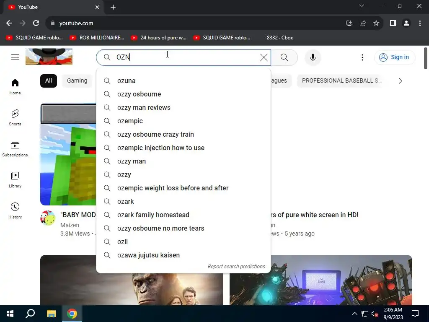Click the Sign in button
This screenshot has width=429, height=322.
[394, 57]
